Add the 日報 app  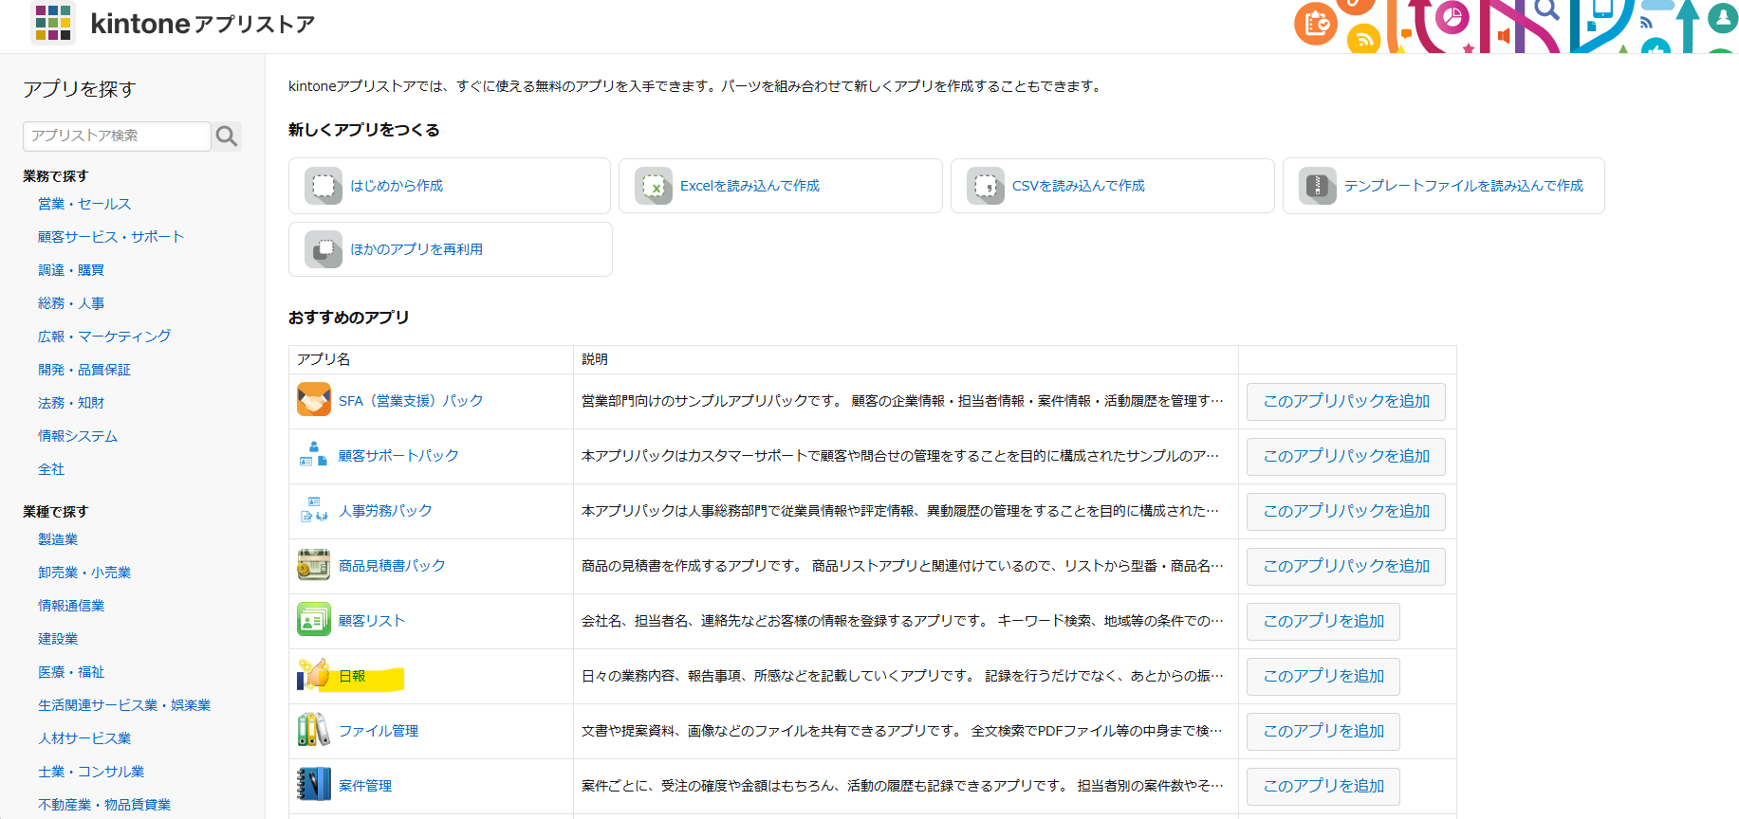tap(1323, 677)
